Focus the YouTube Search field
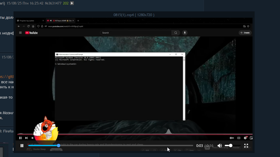This screenshot has height=157, width=280. point(136,33)
